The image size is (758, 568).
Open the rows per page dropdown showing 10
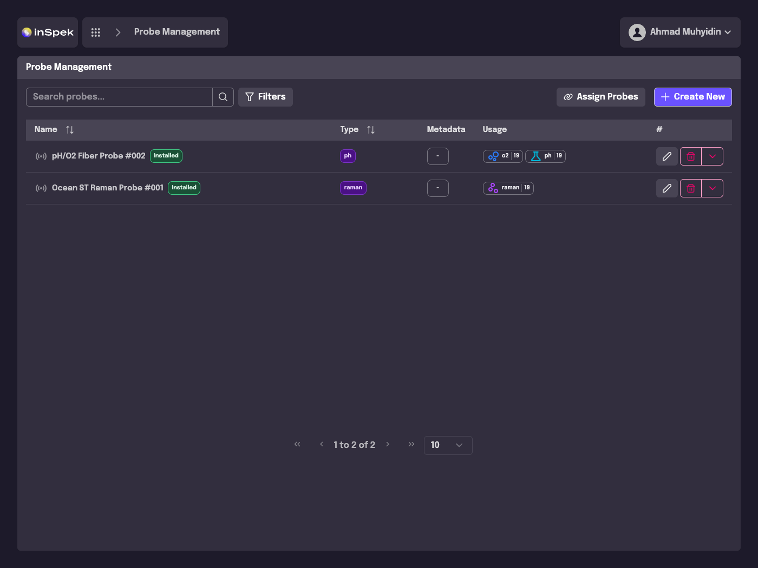click(448, 445)
